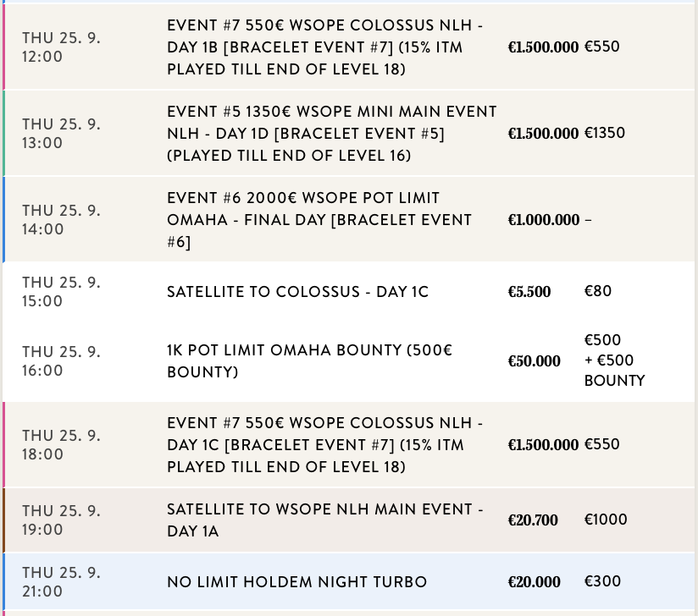
Task: Click the €1.000.000 guarantee amount
Action: pos(543,220)
